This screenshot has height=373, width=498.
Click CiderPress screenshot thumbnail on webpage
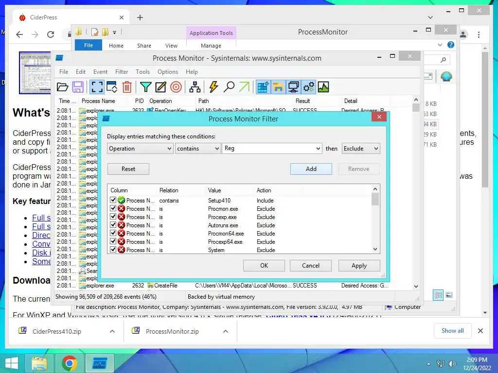[x=35, y=73]
